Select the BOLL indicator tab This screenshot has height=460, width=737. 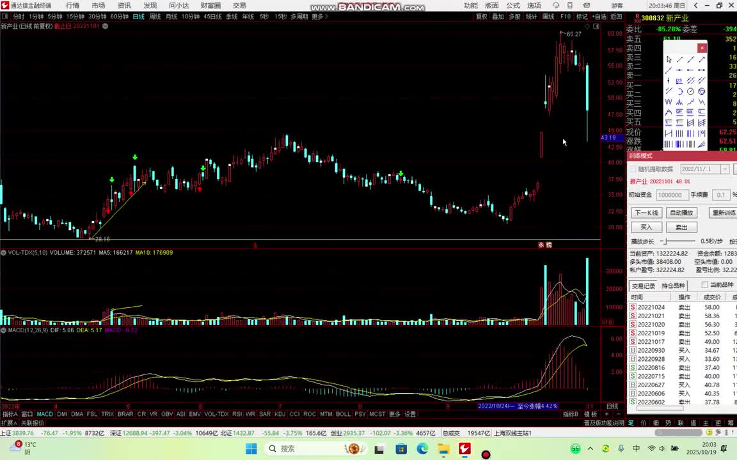[x=343, y=415]
